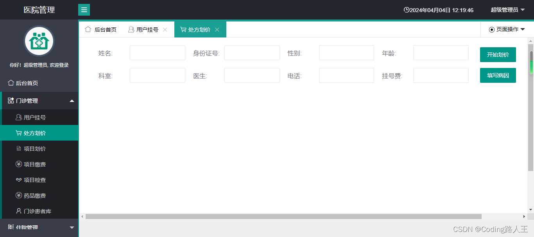Open 药品缴费 in the sidebar
The width and height of the screenshot is (534, 237).
(40, 195)
